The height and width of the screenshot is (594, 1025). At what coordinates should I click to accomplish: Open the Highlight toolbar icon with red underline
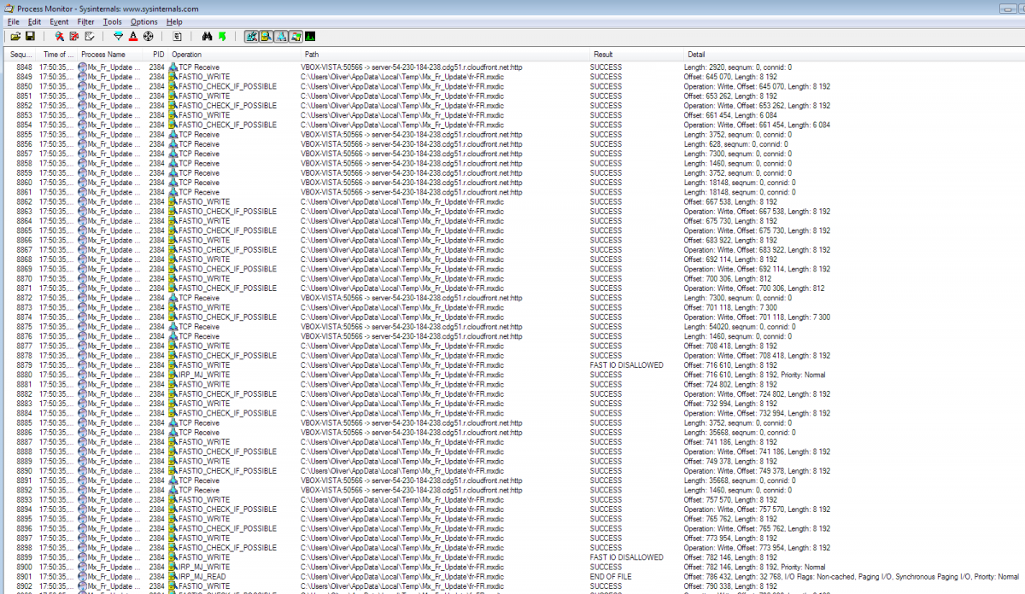(x=133, y=37)
